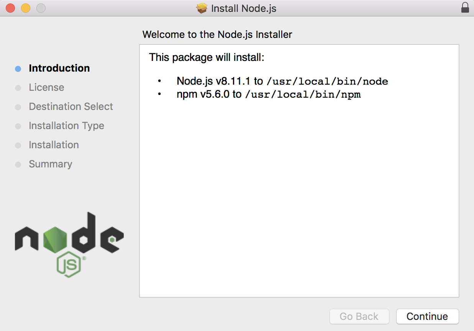Click the Go Back button

[x=359, y=316]
